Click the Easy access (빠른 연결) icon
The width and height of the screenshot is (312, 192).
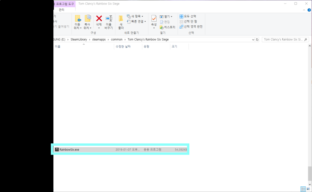[129, 21]
